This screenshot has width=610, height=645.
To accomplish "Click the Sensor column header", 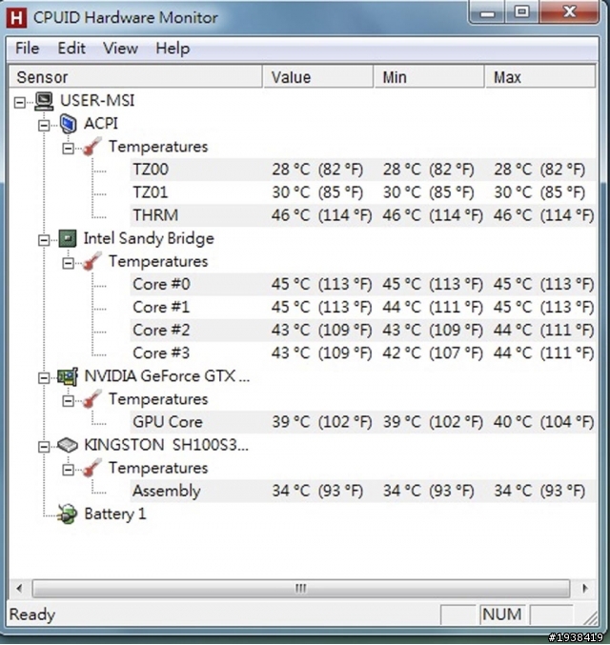I will [135, 77].
